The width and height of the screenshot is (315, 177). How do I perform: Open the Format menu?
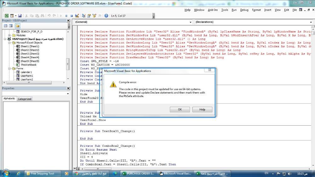pos(256,10)
